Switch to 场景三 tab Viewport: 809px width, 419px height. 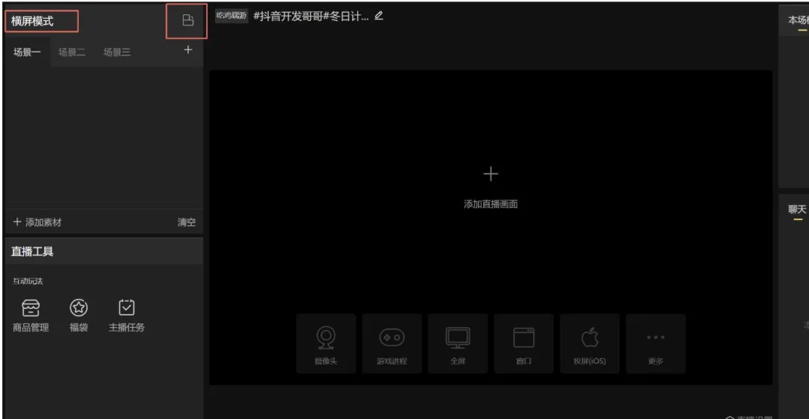tap(117, 52)
